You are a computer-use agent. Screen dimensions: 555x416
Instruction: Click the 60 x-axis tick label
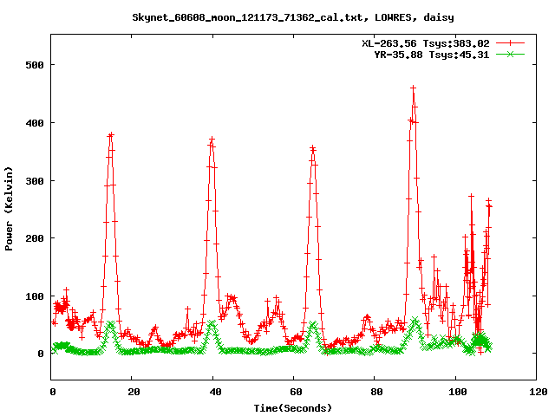click(296, 392)
